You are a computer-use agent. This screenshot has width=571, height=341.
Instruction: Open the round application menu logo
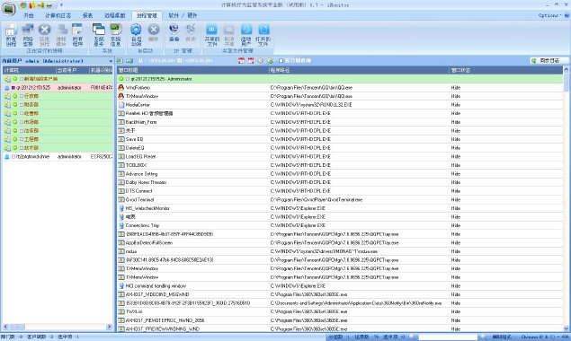[x=9, y=8]
